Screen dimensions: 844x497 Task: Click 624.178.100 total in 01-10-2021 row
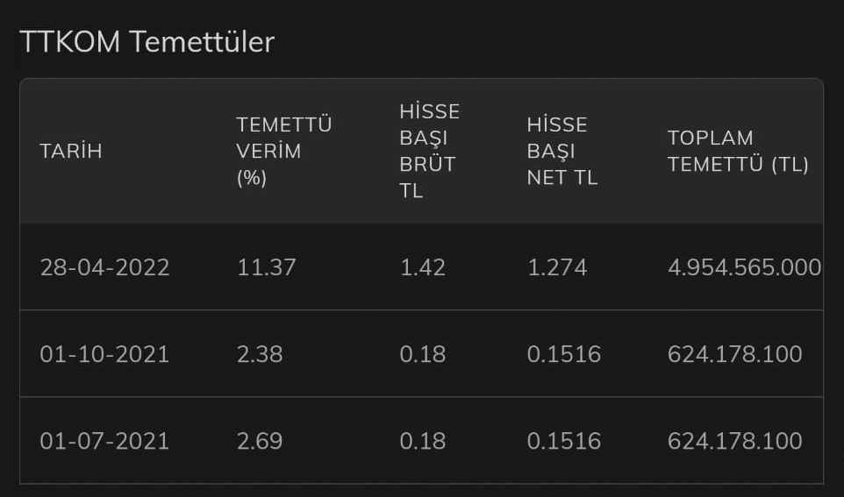click(735, 354)
